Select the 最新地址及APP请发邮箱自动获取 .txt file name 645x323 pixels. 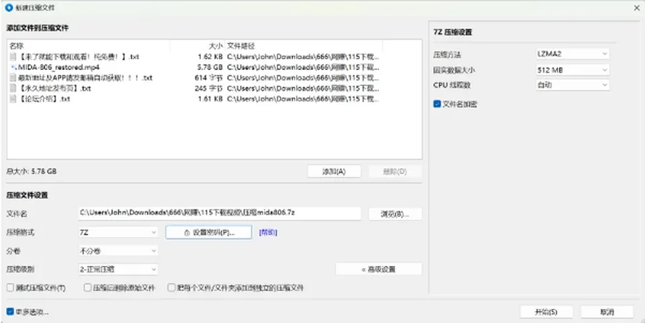85,78
